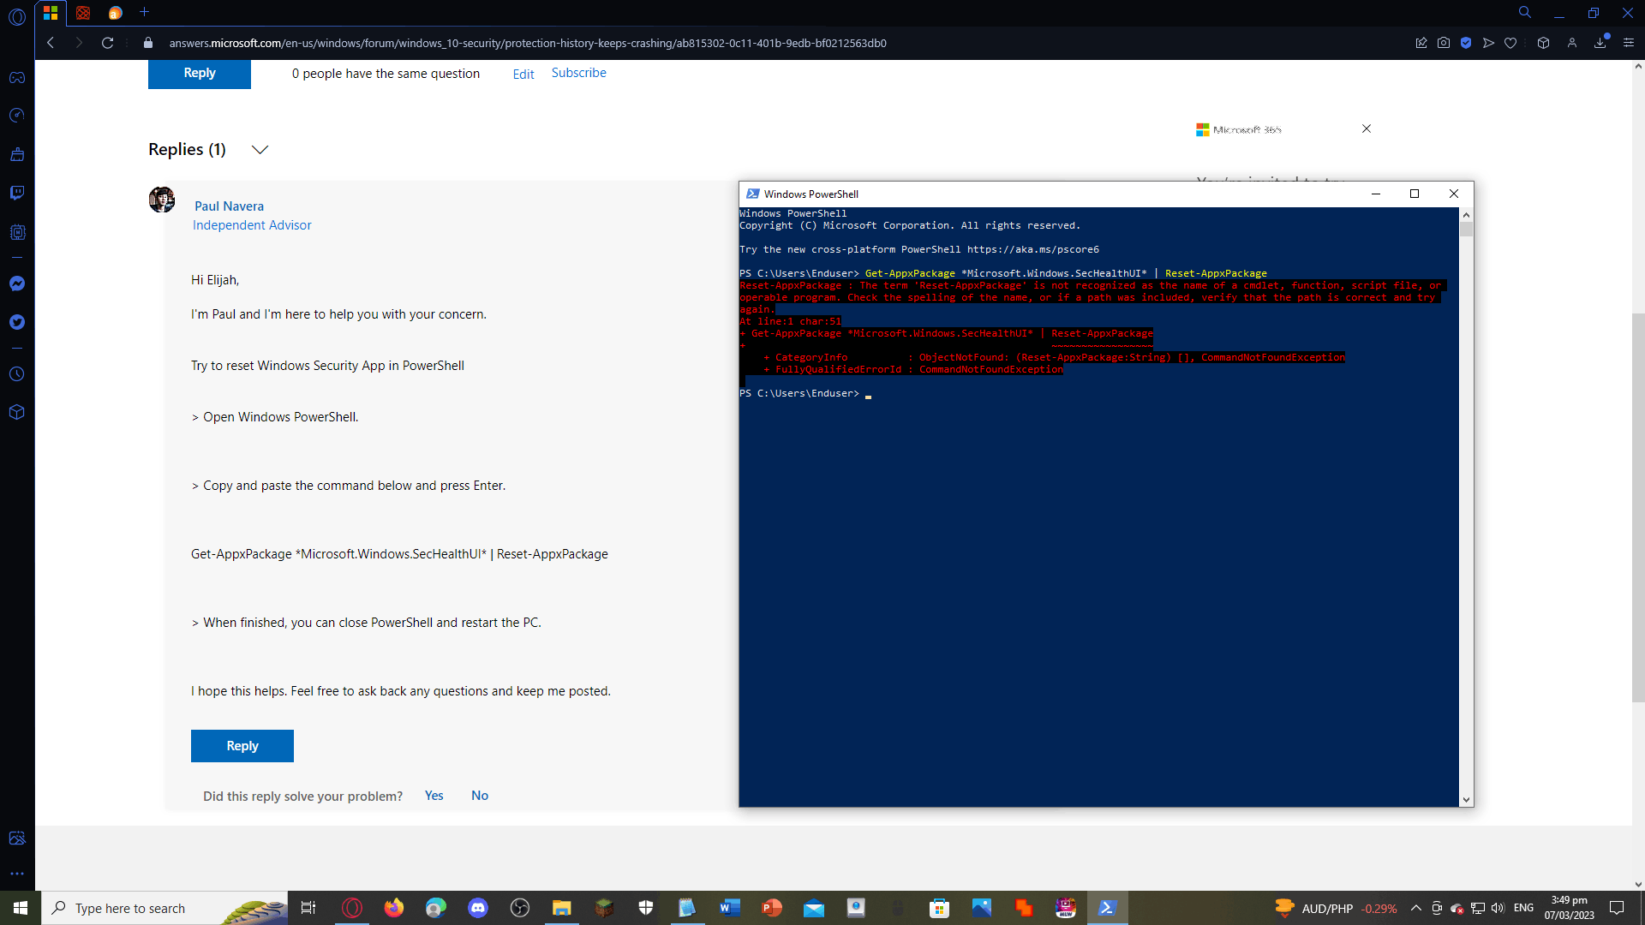Open Easy Setup menu in browser
The height and width of the screenshot is (925, 1645).
[x=1629, y=43]
